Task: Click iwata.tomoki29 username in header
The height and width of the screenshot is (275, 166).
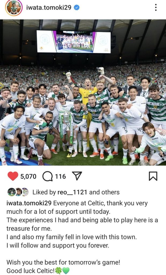Action: coord(49,8)
